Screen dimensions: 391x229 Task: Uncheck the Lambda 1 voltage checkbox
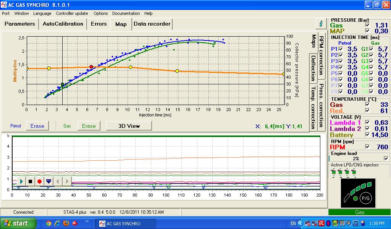(367, 123)
